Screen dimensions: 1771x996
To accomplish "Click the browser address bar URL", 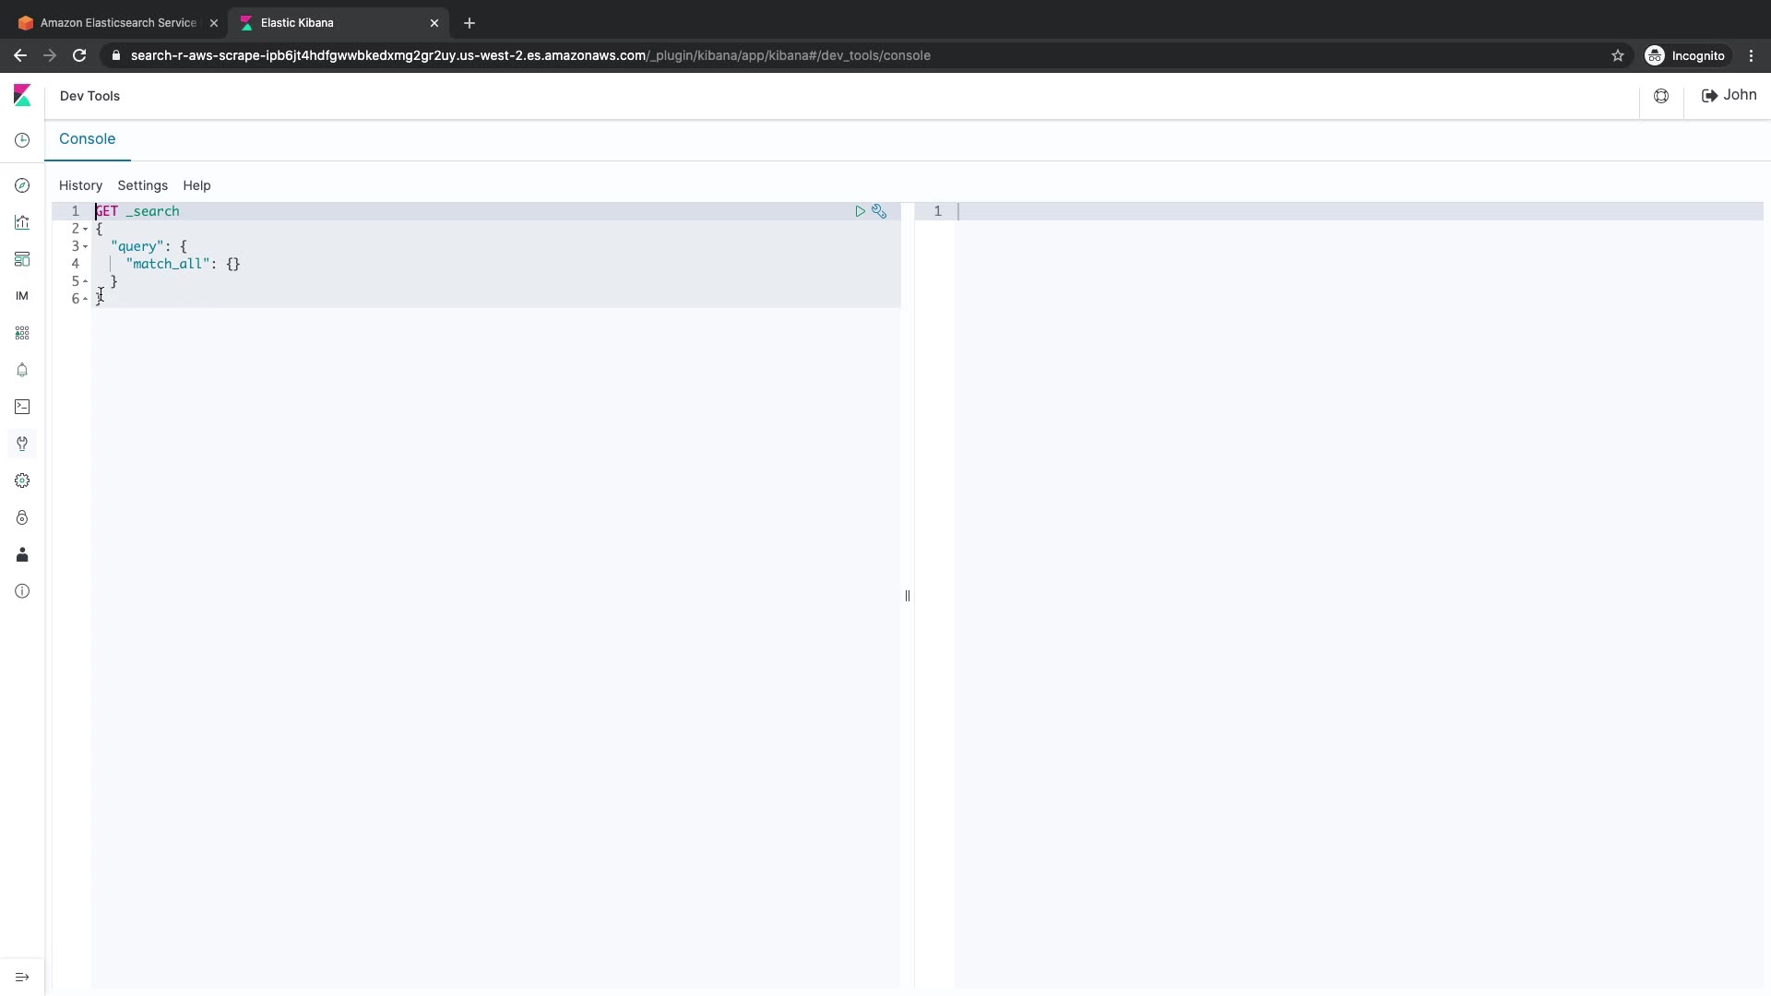I will pyautogui.click(x=530, y=55).
